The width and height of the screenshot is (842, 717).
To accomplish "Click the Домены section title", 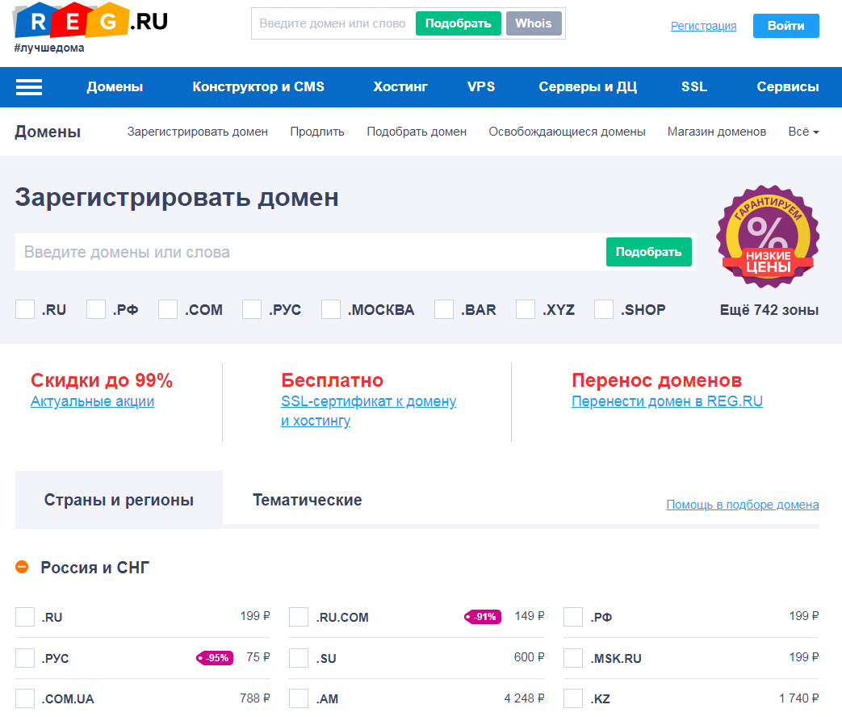I will pyautogui.click(x=48, y=132).
